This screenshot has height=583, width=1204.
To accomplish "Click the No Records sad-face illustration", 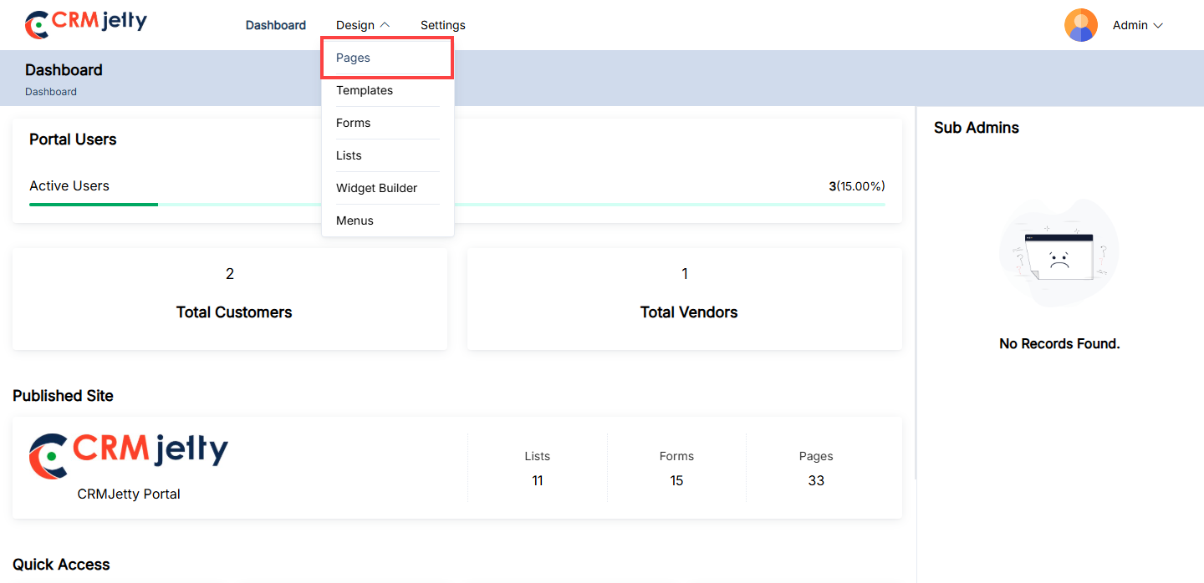I will [1059, 254].
